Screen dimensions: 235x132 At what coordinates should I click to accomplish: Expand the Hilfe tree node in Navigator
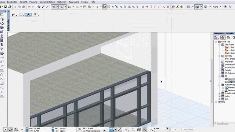point(216,102)
